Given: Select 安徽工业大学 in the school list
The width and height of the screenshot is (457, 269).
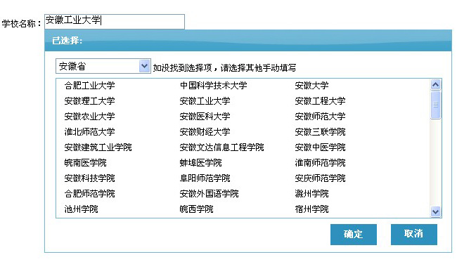Looking at the screenshot, I should (x=205, y=101).
